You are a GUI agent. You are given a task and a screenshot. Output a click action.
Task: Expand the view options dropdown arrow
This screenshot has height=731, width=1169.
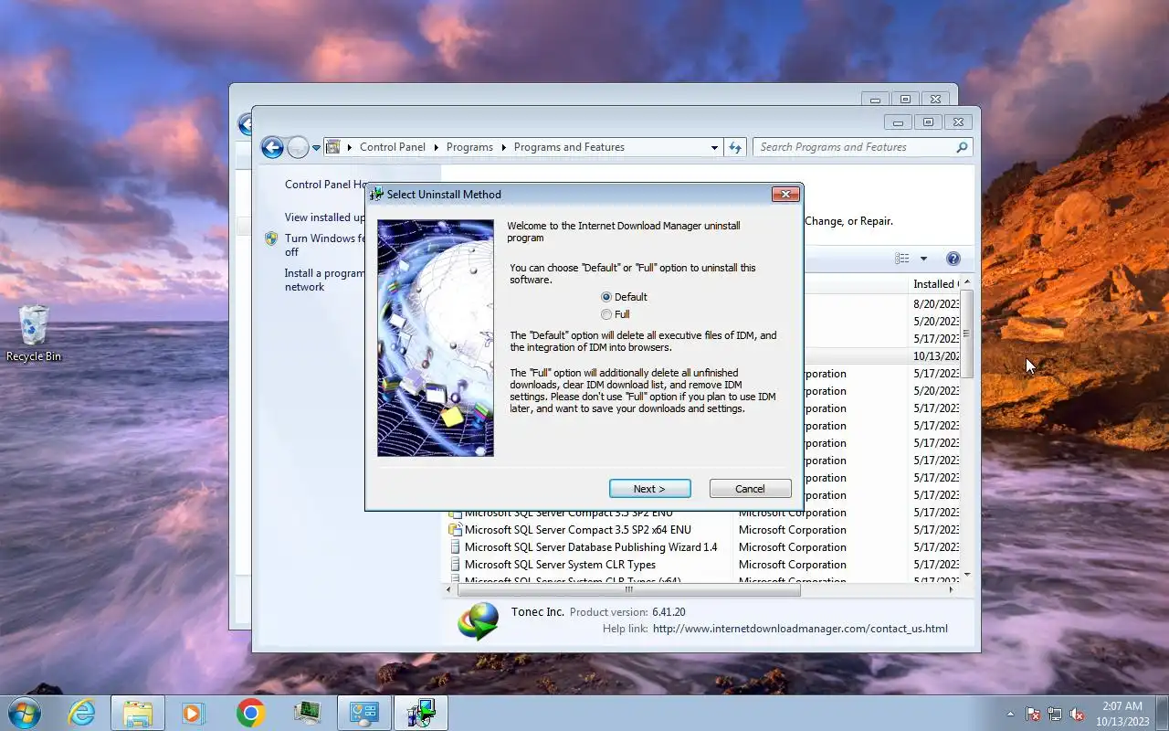pyautogui.click(x=923, y=259)
